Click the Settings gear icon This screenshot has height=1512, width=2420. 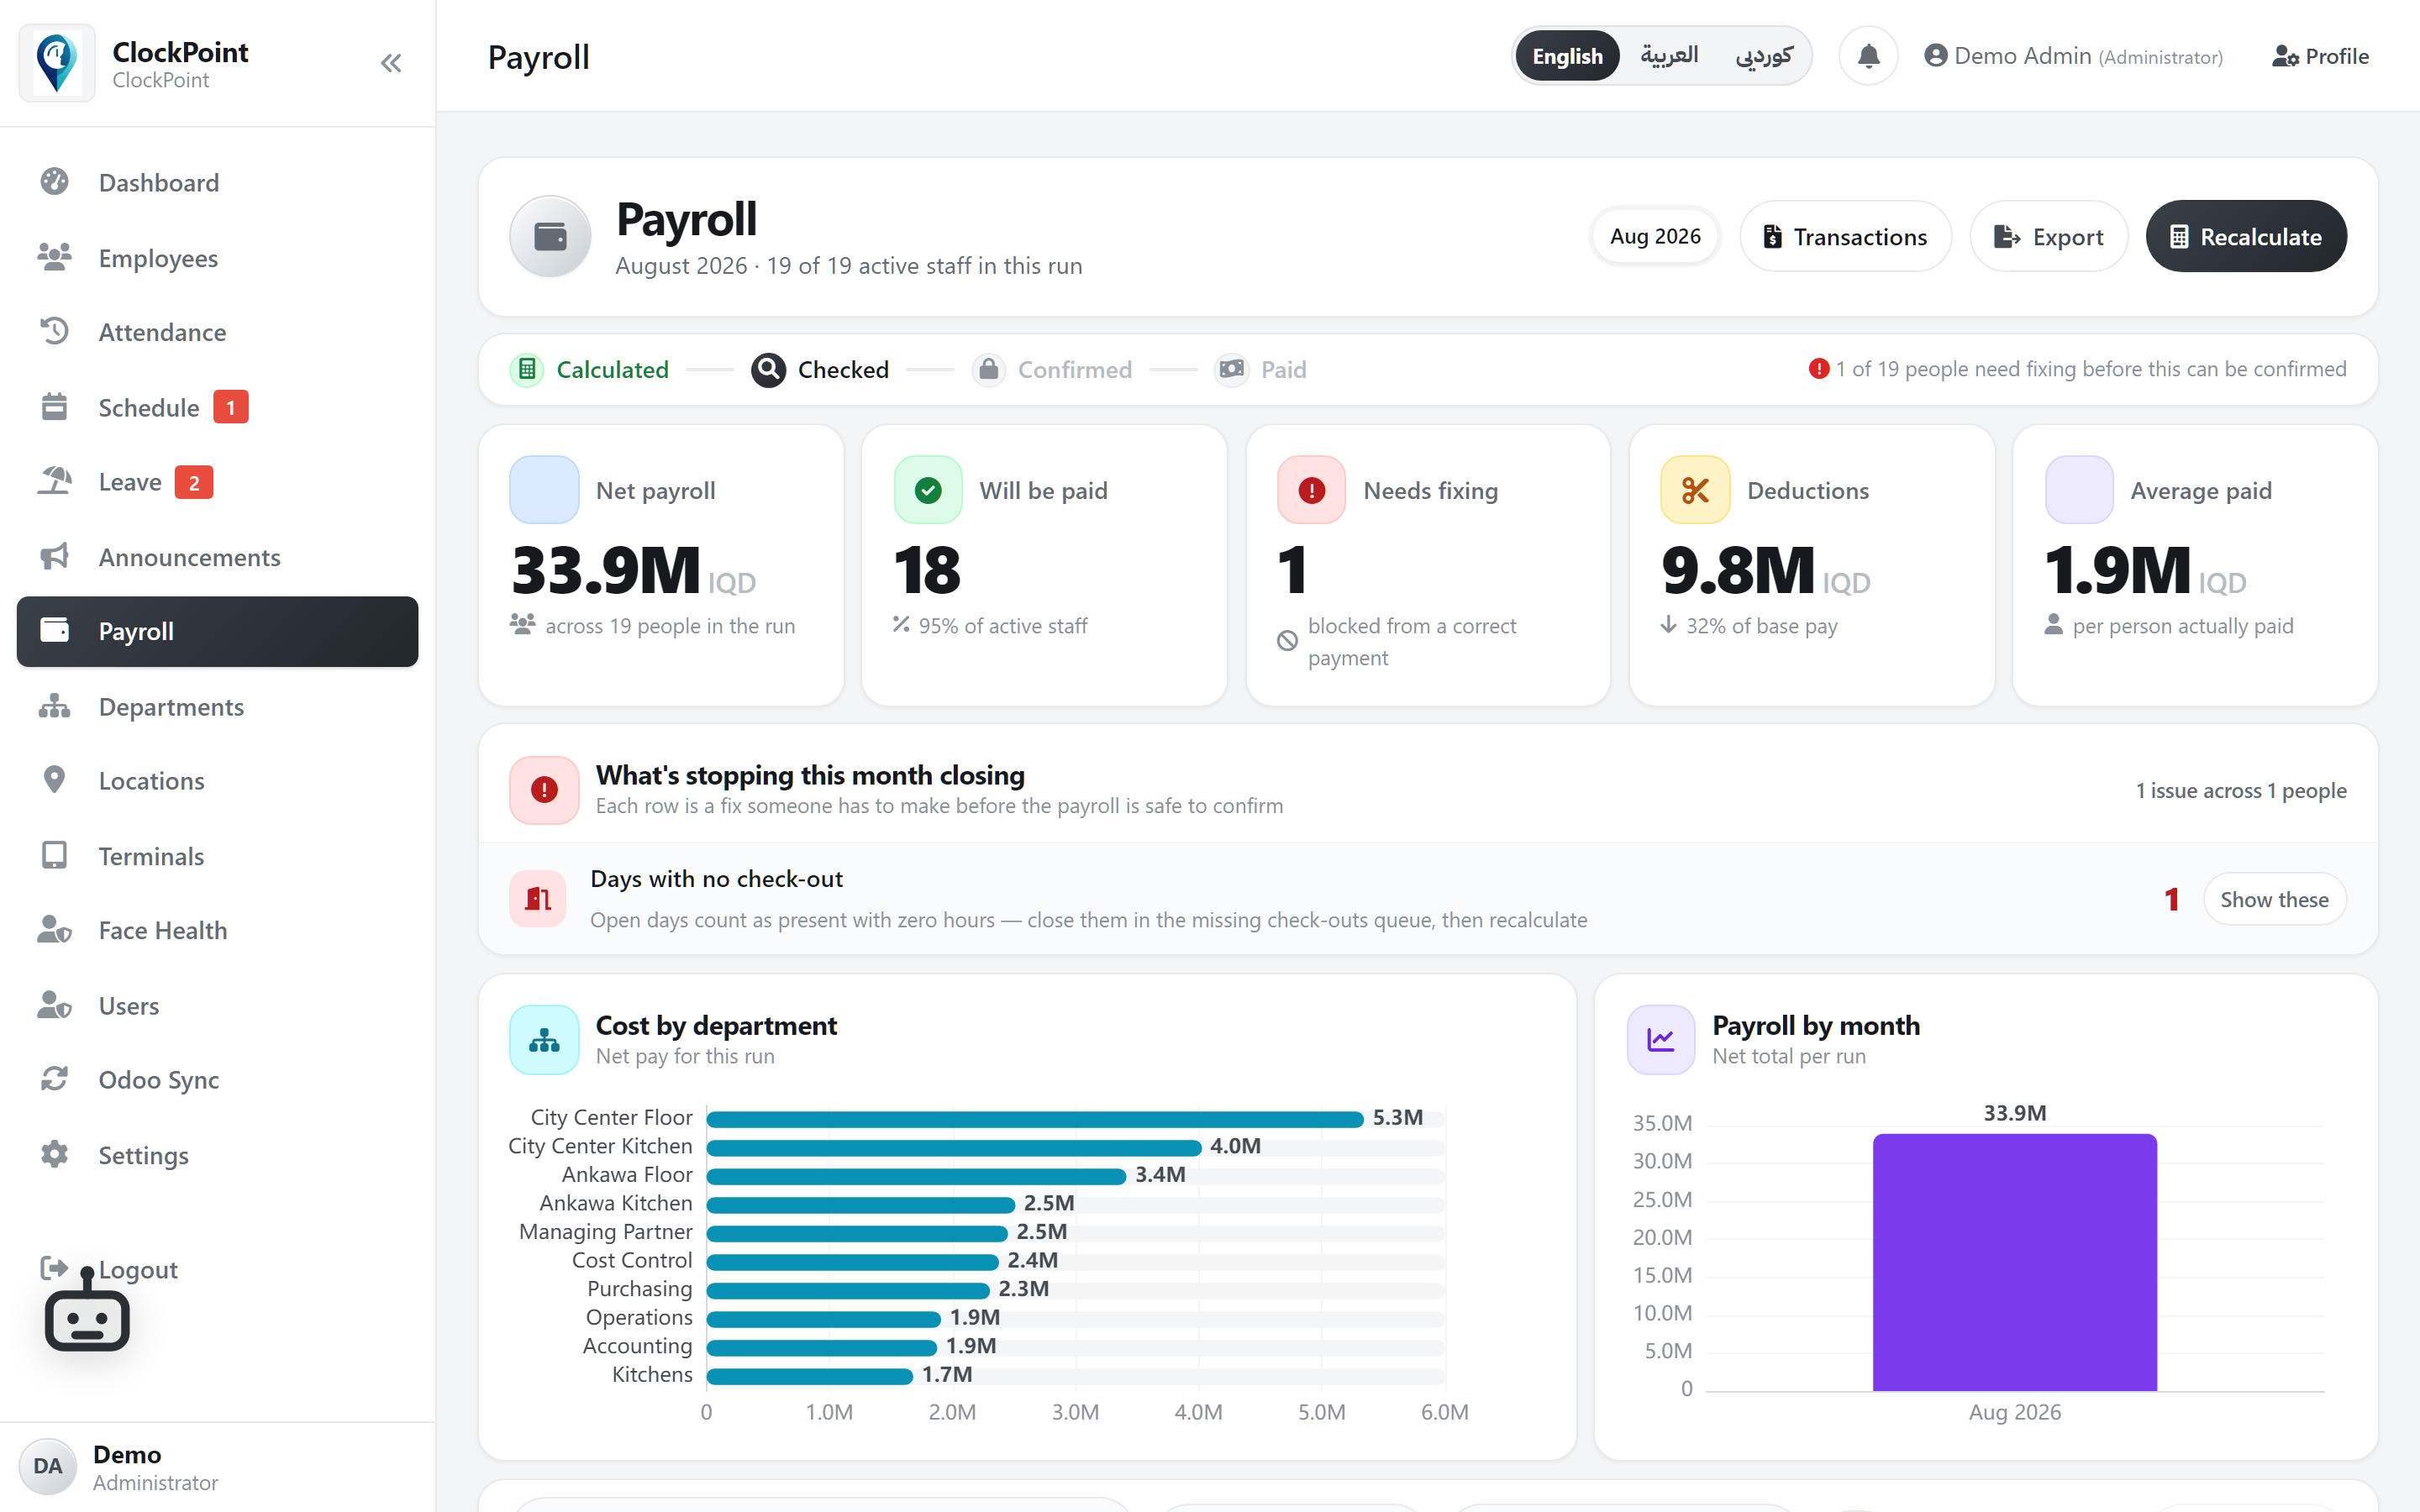54,1154
